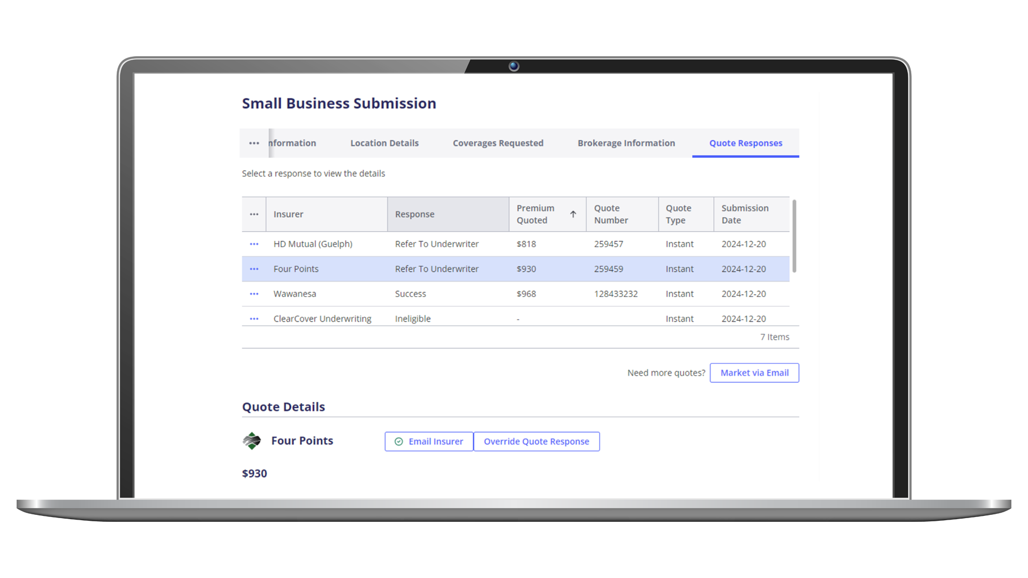Open row actions for Wawanesa
The height and width of the screenshot is (578, 1028).
[254, 294]
